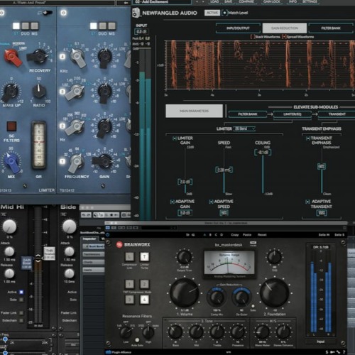Click the blue power icon left of the bx_masterdesk toolbar

[x=107, y=234]
